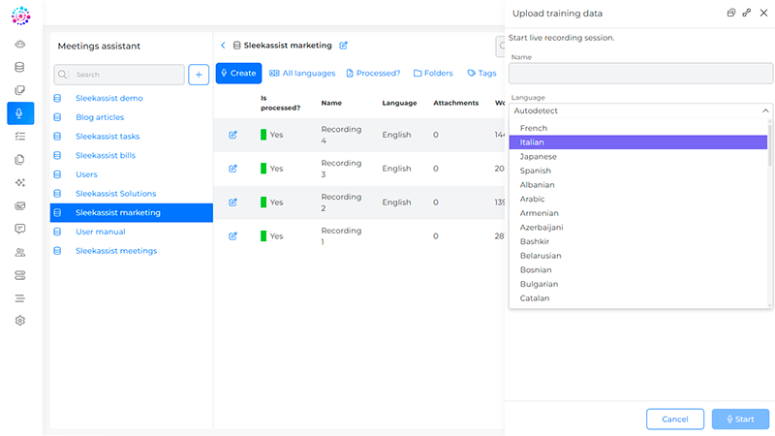Filter by All languages
This screenshot has height=436, width=775.
tap(302, 74)
